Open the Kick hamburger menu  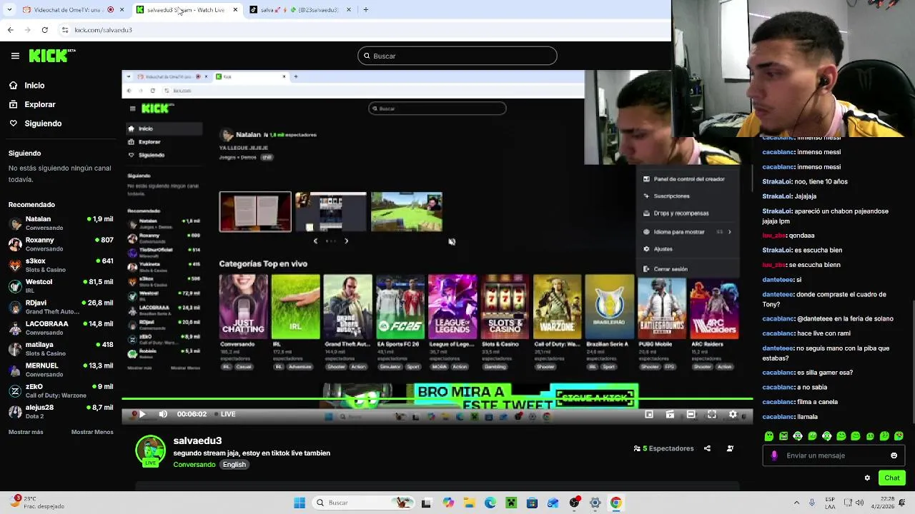tap(15, 56)
